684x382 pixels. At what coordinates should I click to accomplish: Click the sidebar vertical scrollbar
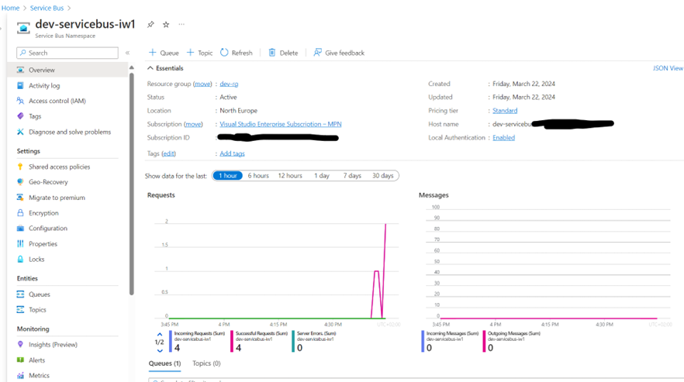(131, 183)
